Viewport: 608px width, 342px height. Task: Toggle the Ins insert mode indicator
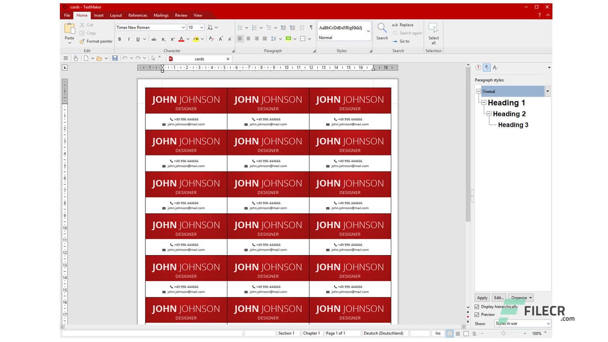tap(438, 333)
